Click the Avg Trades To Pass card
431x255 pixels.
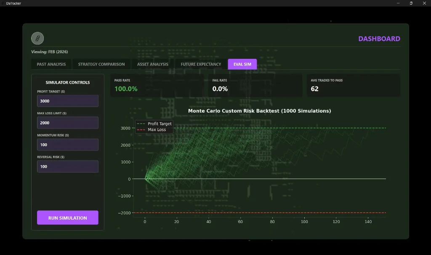pyautogui.click(x=353, y=85)
